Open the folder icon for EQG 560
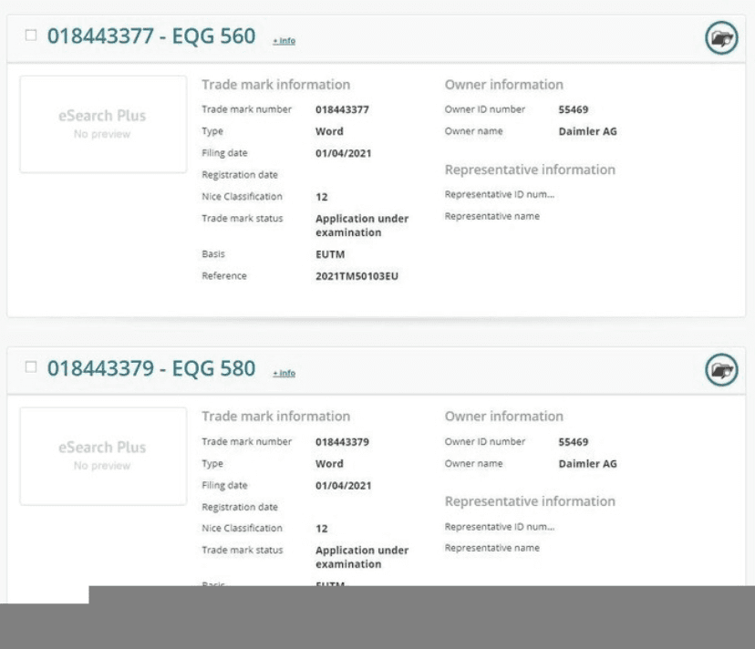755x649 pixels. 721,38
